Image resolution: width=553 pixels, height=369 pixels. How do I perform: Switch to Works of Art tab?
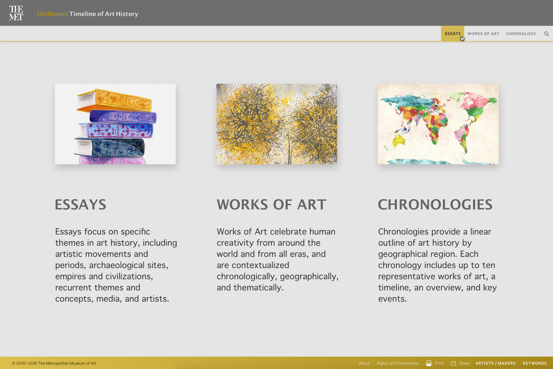[483, 34]
